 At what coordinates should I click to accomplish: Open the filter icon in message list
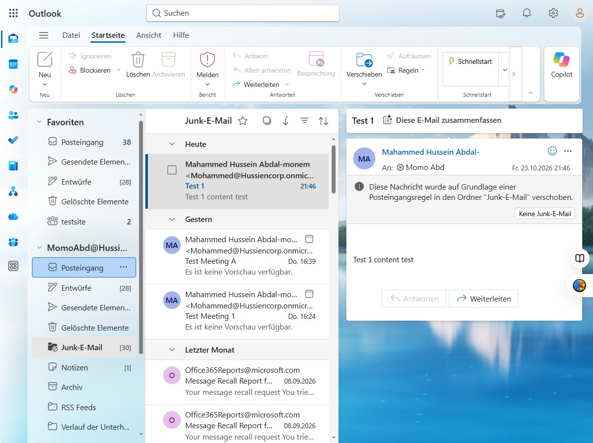pyautogui.click(x=305, y=121)
